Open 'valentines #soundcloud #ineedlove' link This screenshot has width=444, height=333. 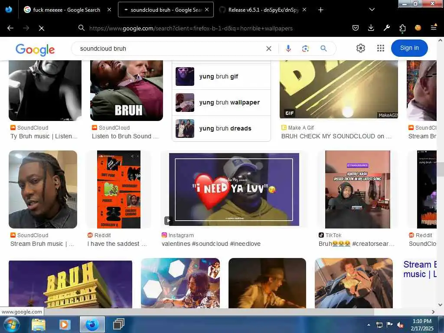point(211,244)
